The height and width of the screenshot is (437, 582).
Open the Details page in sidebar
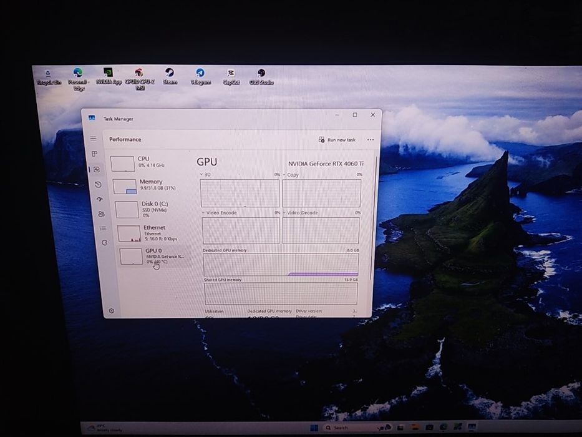(103, 228)
